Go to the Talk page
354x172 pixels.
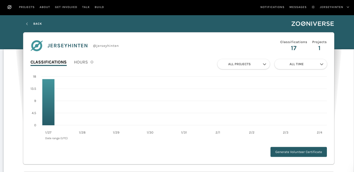click(86, 7)
